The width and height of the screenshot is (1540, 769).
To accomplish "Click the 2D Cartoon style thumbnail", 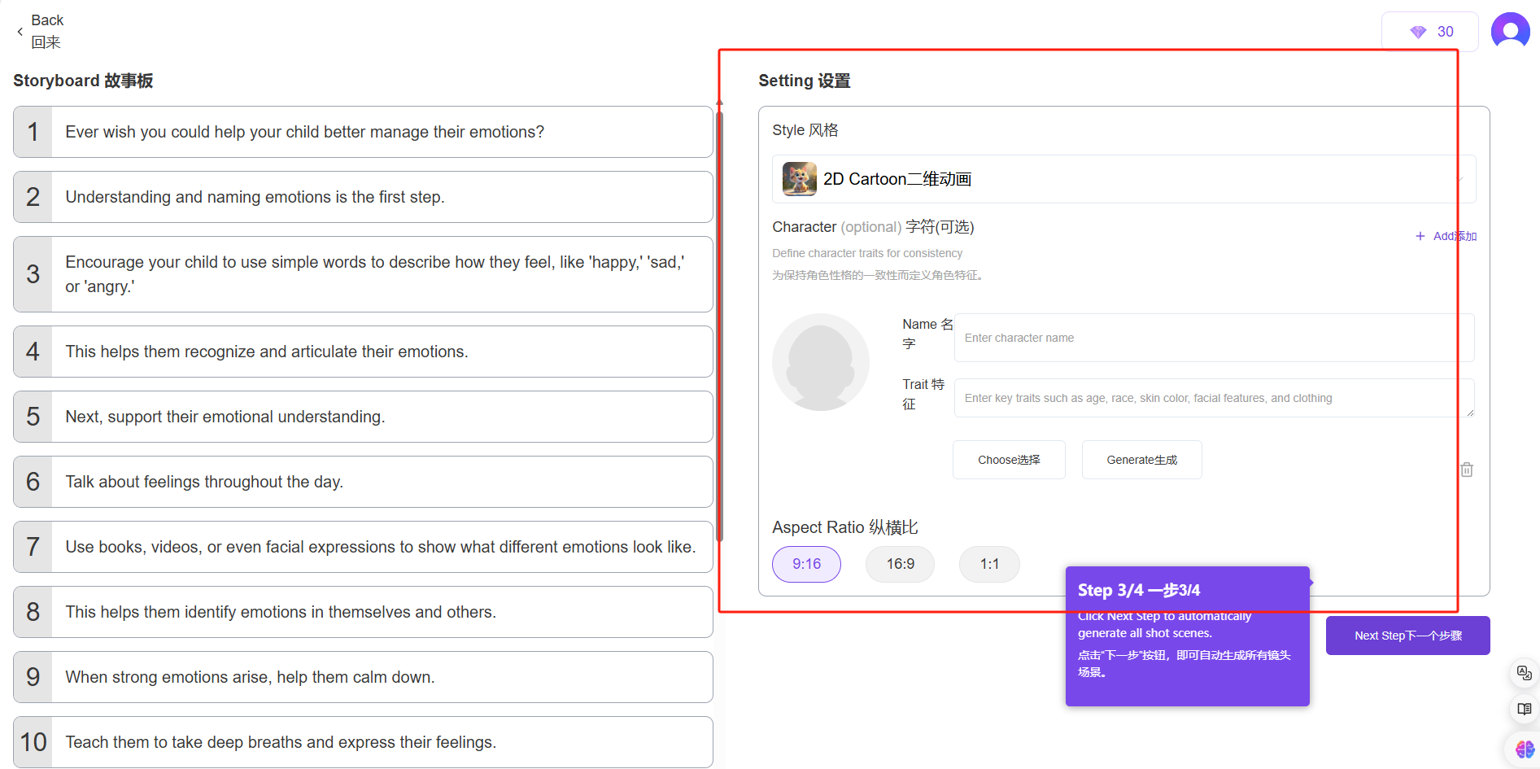I will [800, 179].
